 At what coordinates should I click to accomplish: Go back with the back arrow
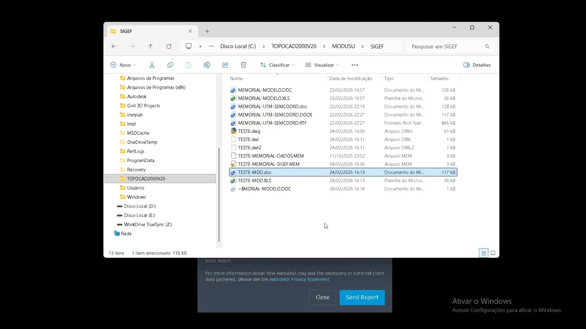tap(114, 46)
